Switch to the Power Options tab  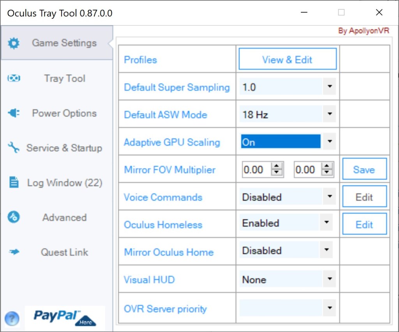pos(64,113)
